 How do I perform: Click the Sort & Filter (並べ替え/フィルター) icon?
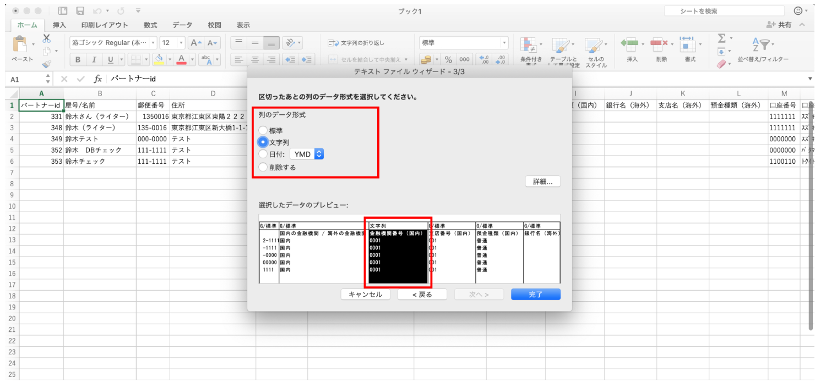coord(761,44)
